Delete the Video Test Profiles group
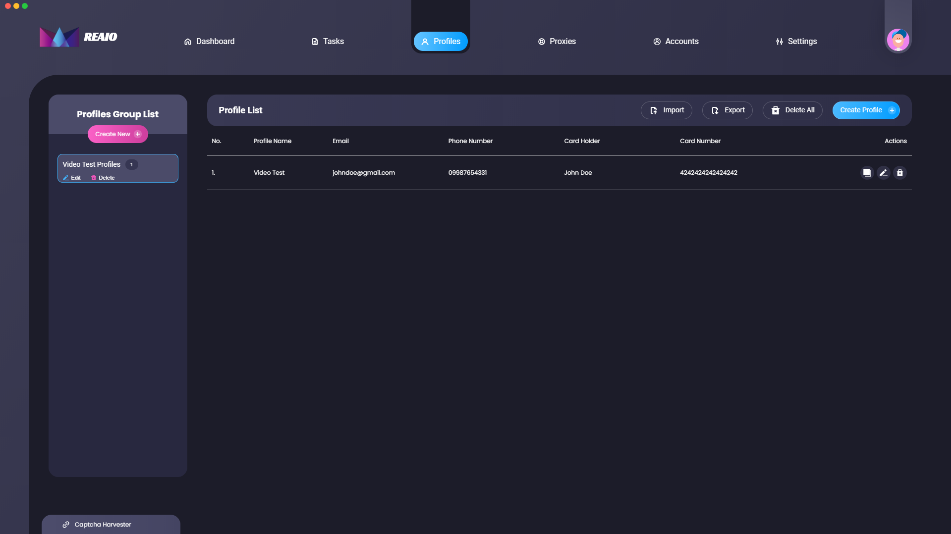The image size is (951, 534). (x=103, y=178)
